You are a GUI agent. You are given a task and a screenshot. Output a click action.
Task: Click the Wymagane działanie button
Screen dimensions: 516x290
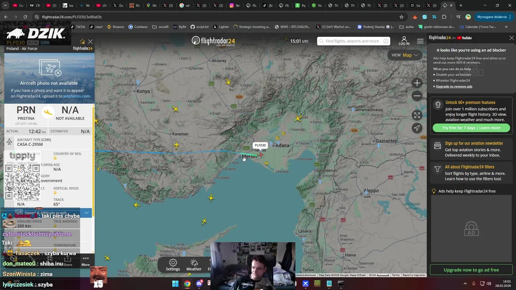pyautogui.click(x=494, y=17)
